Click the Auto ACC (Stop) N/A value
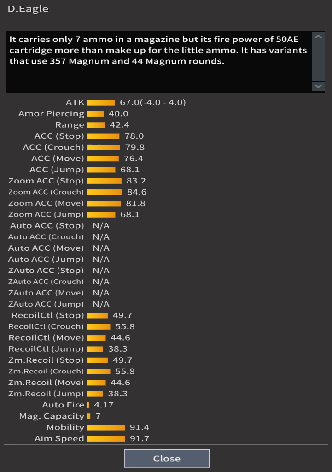332x472 pixels. click(101, 226)
